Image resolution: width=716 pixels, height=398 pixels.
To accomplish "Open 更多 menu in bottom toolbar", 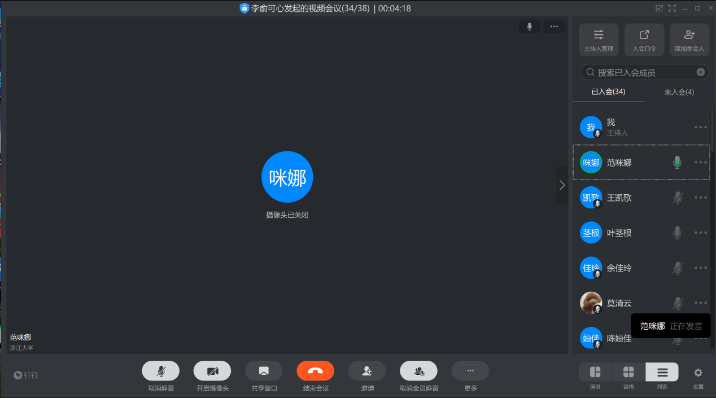I will (470, 371).
